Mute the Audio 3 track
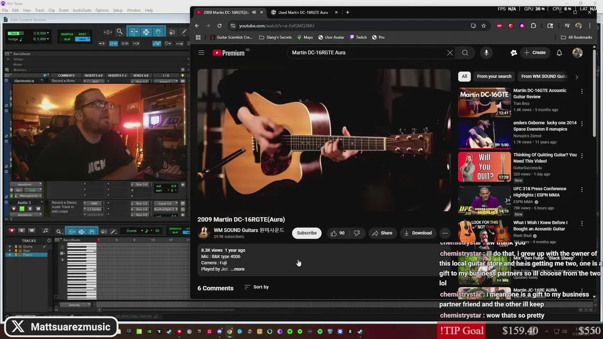The image size is (603, 339). point(38,209)
